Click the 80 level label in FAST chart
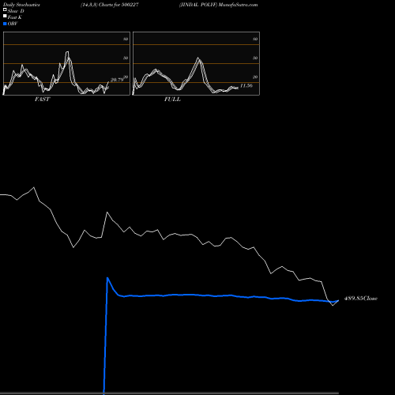The height and width of the screenshot is (395, 395). point(126,39)
